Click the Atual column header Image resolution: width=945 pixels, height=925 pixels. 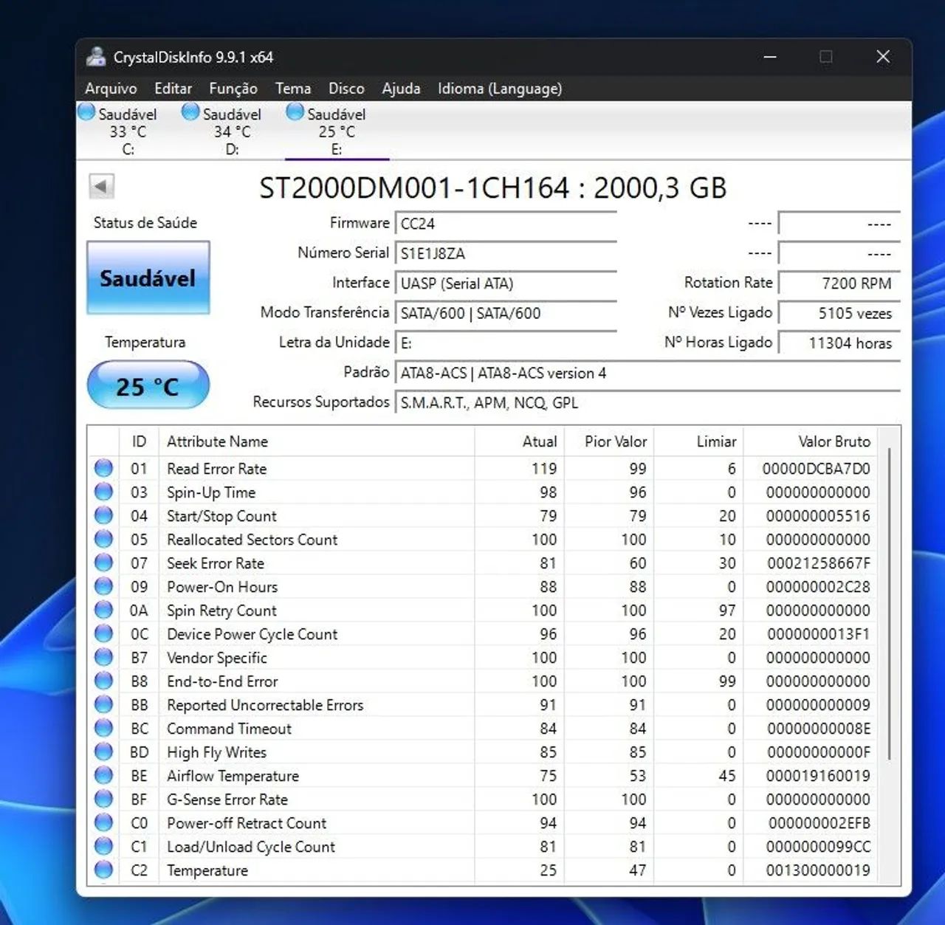(x=520, y=441)
